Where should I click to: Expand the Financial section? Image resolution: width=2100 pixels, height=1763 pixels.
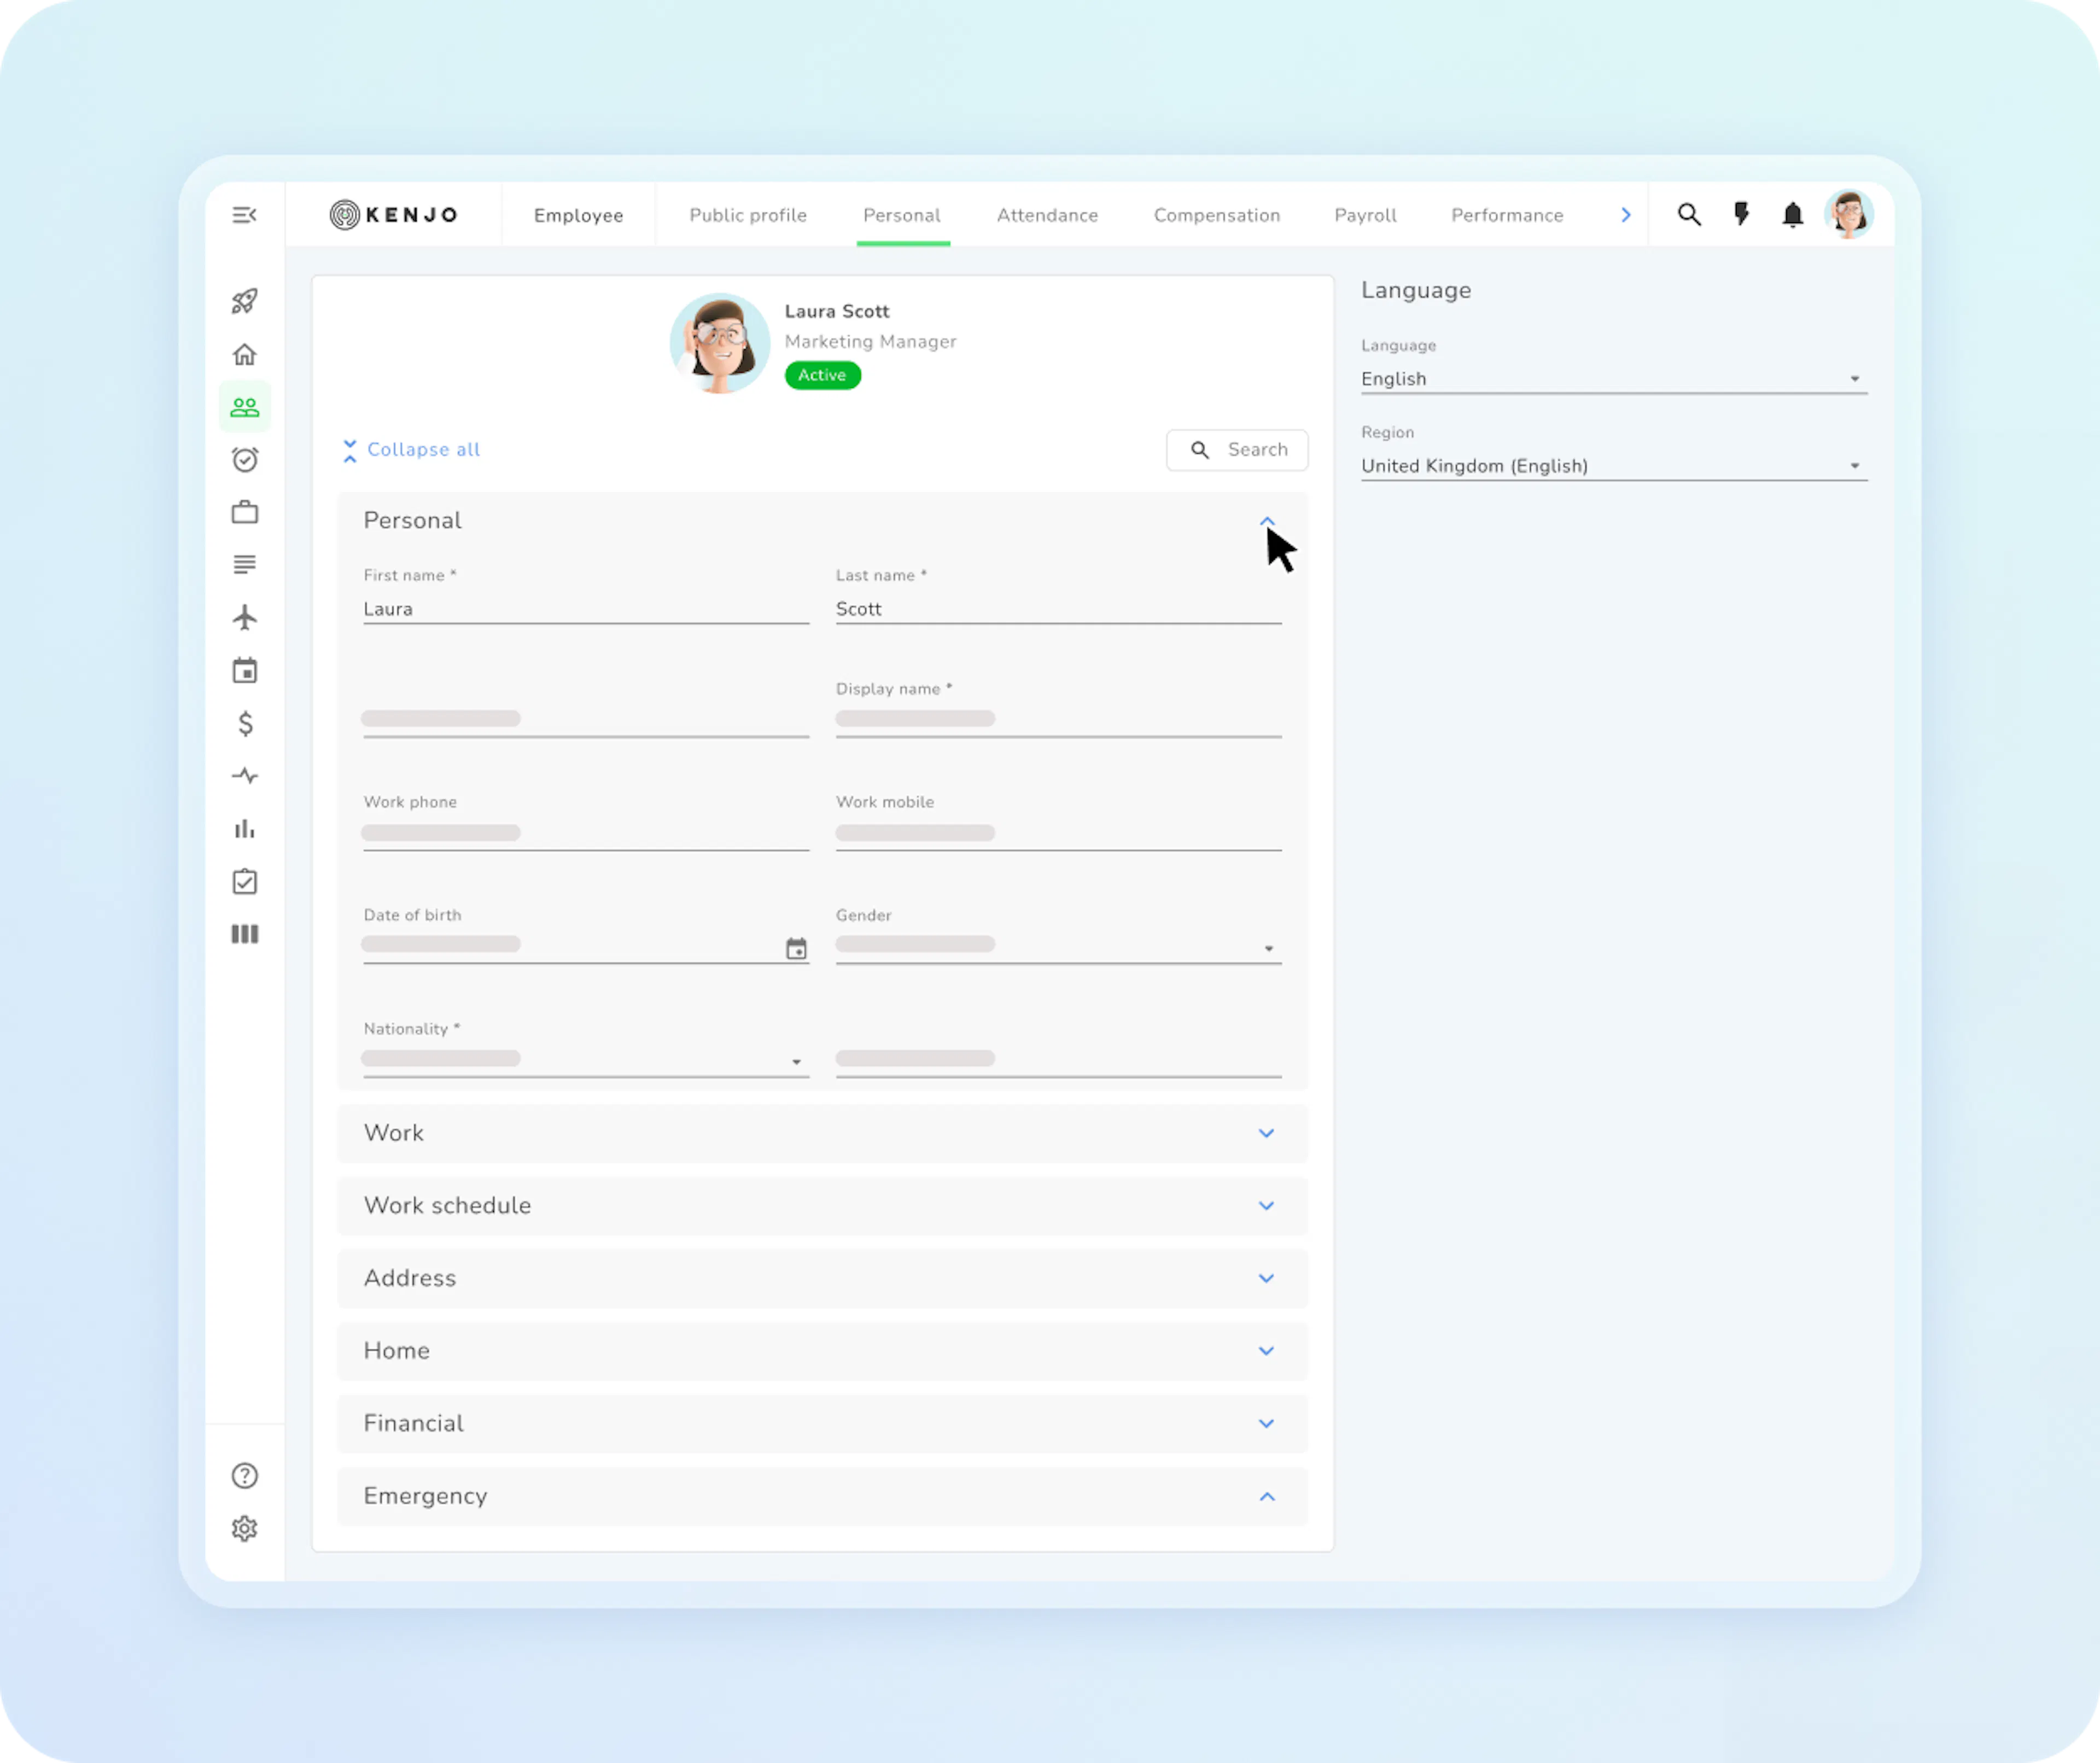click(822, 1423)
